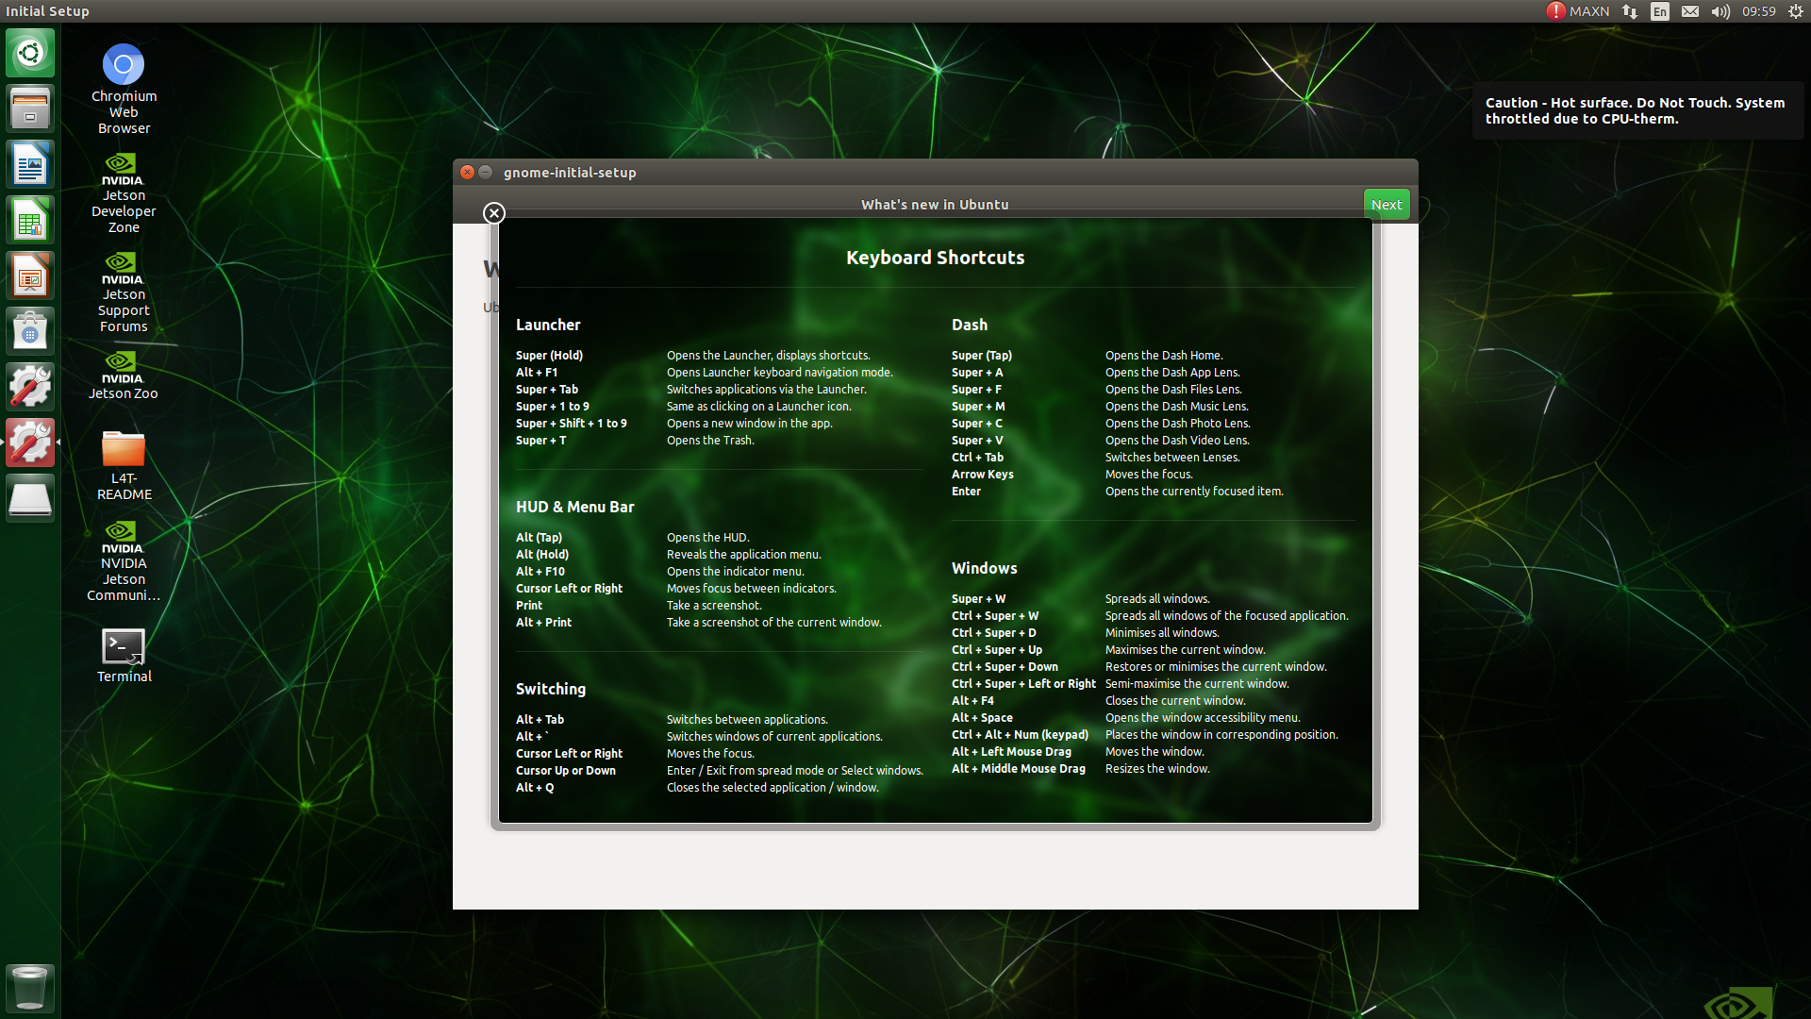Click the Alt + F10 shortcut entry
The width and height of the screenshot is (1811, 1019).
(x=540, y=572)
